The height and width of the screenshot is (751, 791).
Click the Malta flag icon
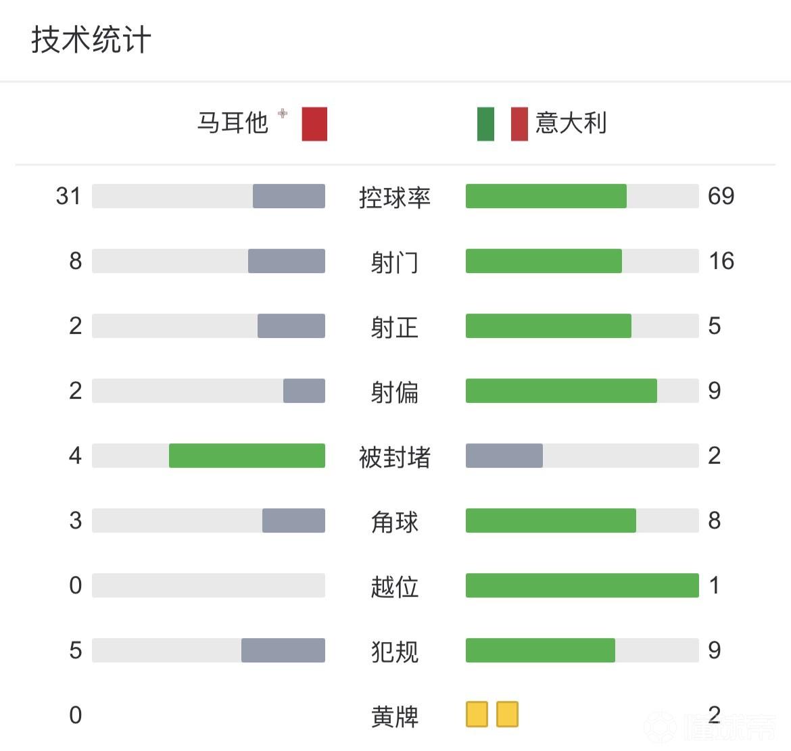(314, 124)
